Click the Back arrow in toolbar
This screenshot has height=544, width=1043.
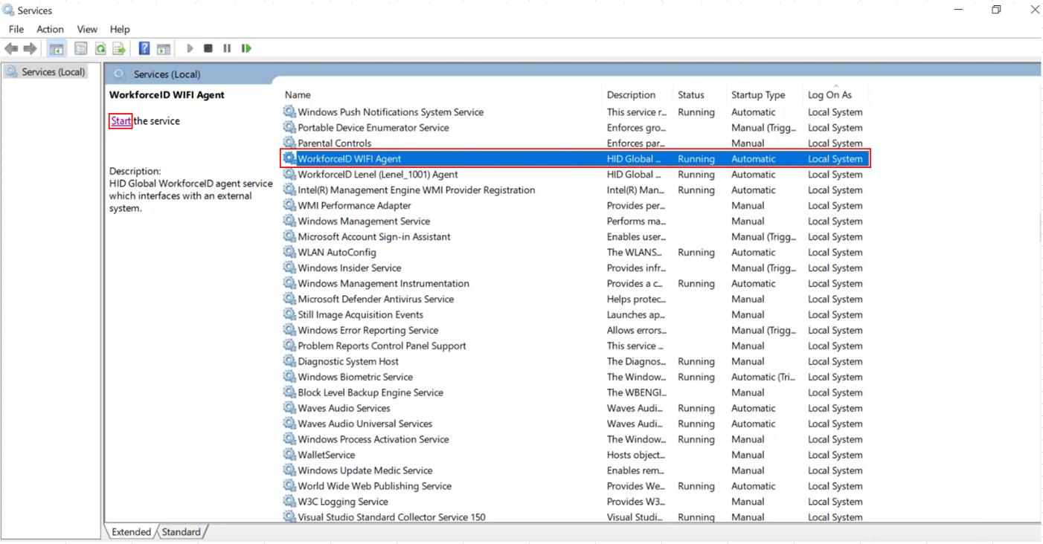(11, 49)
